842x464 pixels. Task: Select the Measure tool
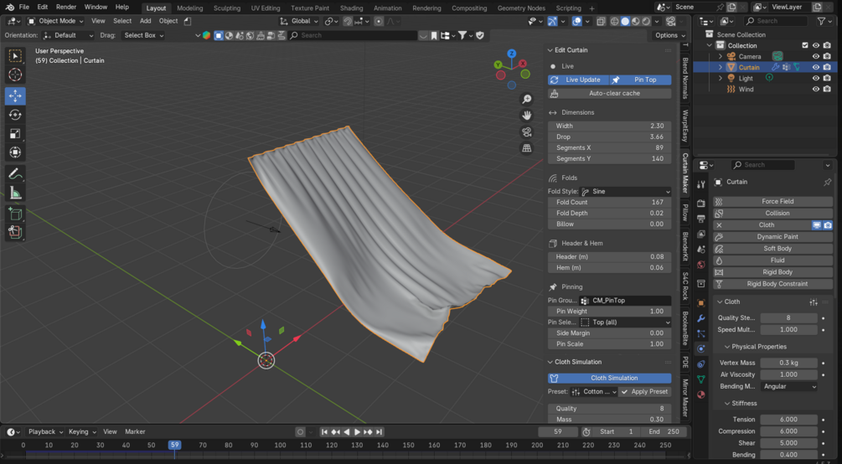(15, 193)
